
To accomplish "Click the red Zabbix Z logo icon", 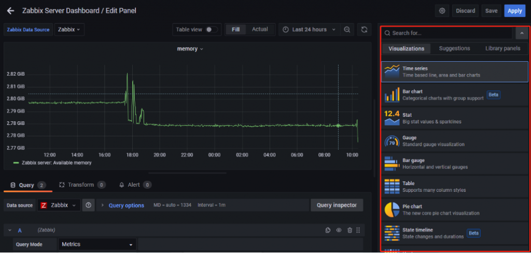I will click(44, 205).
